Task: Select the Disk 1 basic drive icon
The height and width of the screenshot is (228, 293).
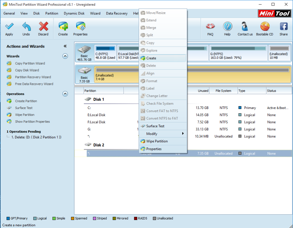Action: (x=84, y=49)
